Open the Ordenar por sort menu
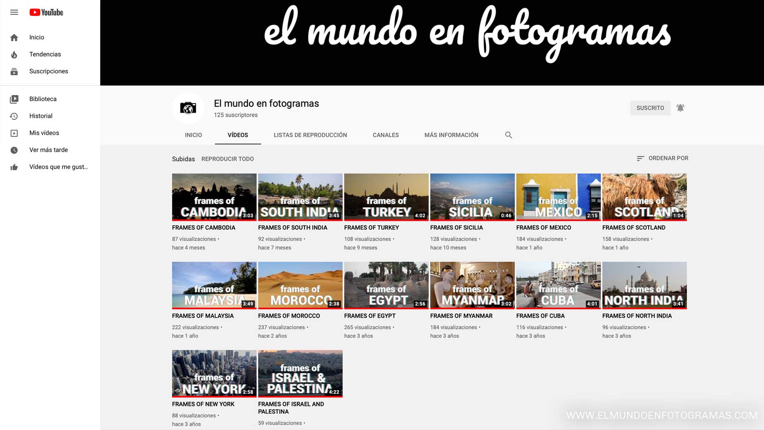Screen dimensions: 764x430 662,158
